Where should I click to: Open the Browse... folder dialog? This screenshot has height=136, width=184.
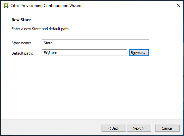[139, 53]
